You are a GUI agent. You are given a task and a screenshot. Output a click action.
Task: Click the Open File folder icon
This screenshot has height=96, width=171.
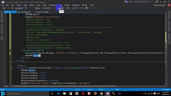pyautogui.click(x=16, y=8)
